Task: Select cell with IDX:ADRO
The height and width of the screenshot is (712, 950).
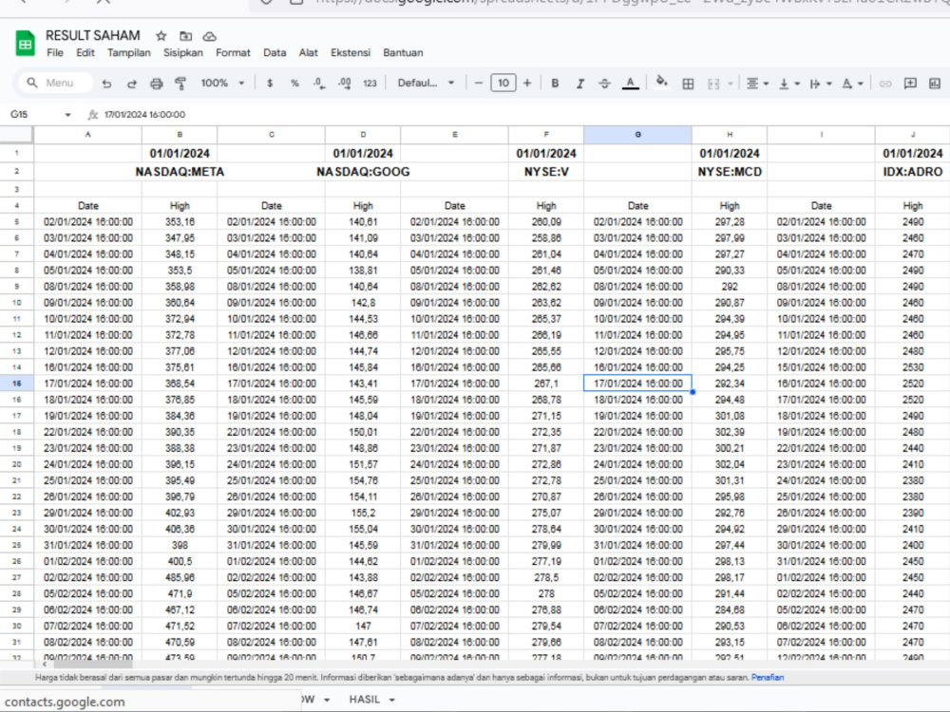Action: click(x=912, y=172)
